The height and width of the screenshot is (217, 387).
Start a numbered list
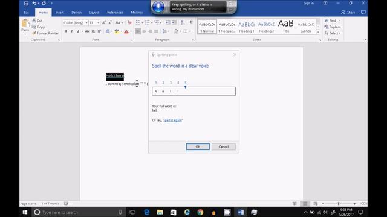tap(148, 23)
